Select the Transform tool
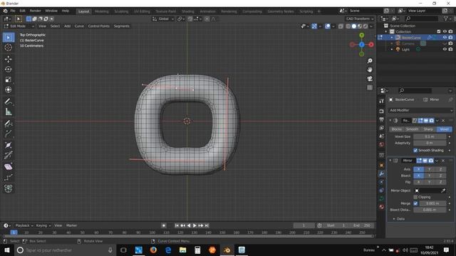 (8, 90)
